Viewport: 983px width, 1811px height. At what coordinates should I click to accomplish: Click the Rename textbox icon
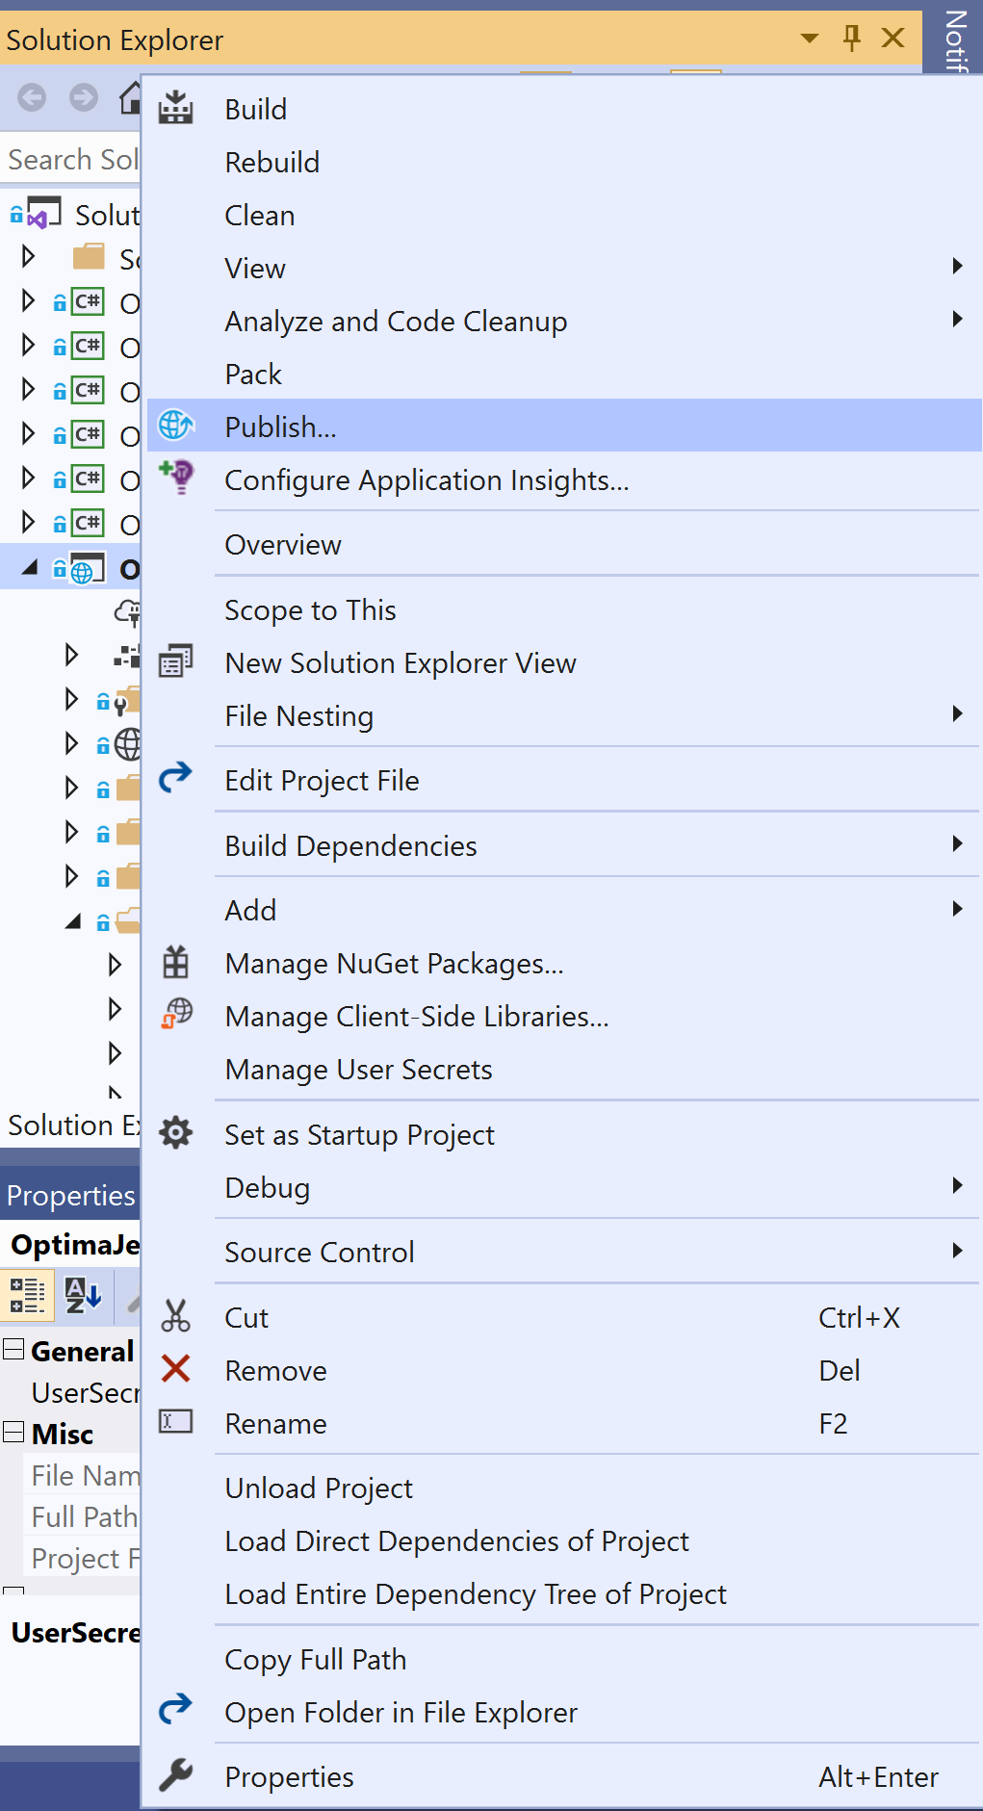coord(175,1421)
